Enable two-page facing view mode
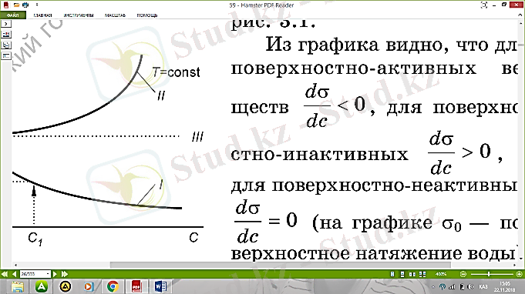 point(412,274)
